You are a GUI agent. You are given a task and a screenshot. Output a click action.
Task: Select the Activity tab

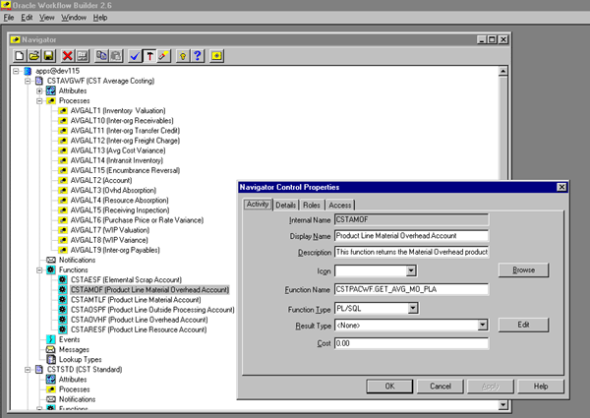258,205
